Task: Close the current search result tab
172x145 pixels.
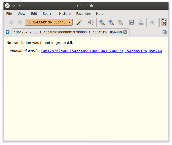Action: click(x=125, y=32)
